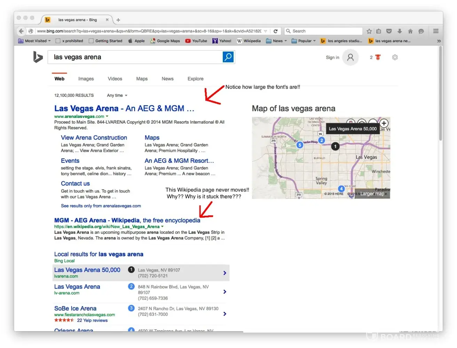This screenshot has height=348, width=457.
Task: Click the page's vertical scrollbar
Action: (x=441, y=93)
